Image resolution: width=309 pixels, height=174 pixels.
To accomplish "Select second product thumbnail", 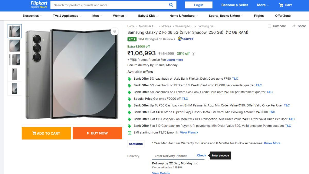I will pyautogui.click(x=15, y=46).
